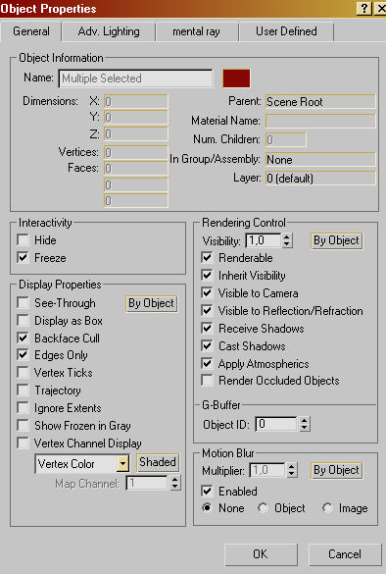Open the dark red object color swatch
The image size is (386, 574).
click(236, 78)
